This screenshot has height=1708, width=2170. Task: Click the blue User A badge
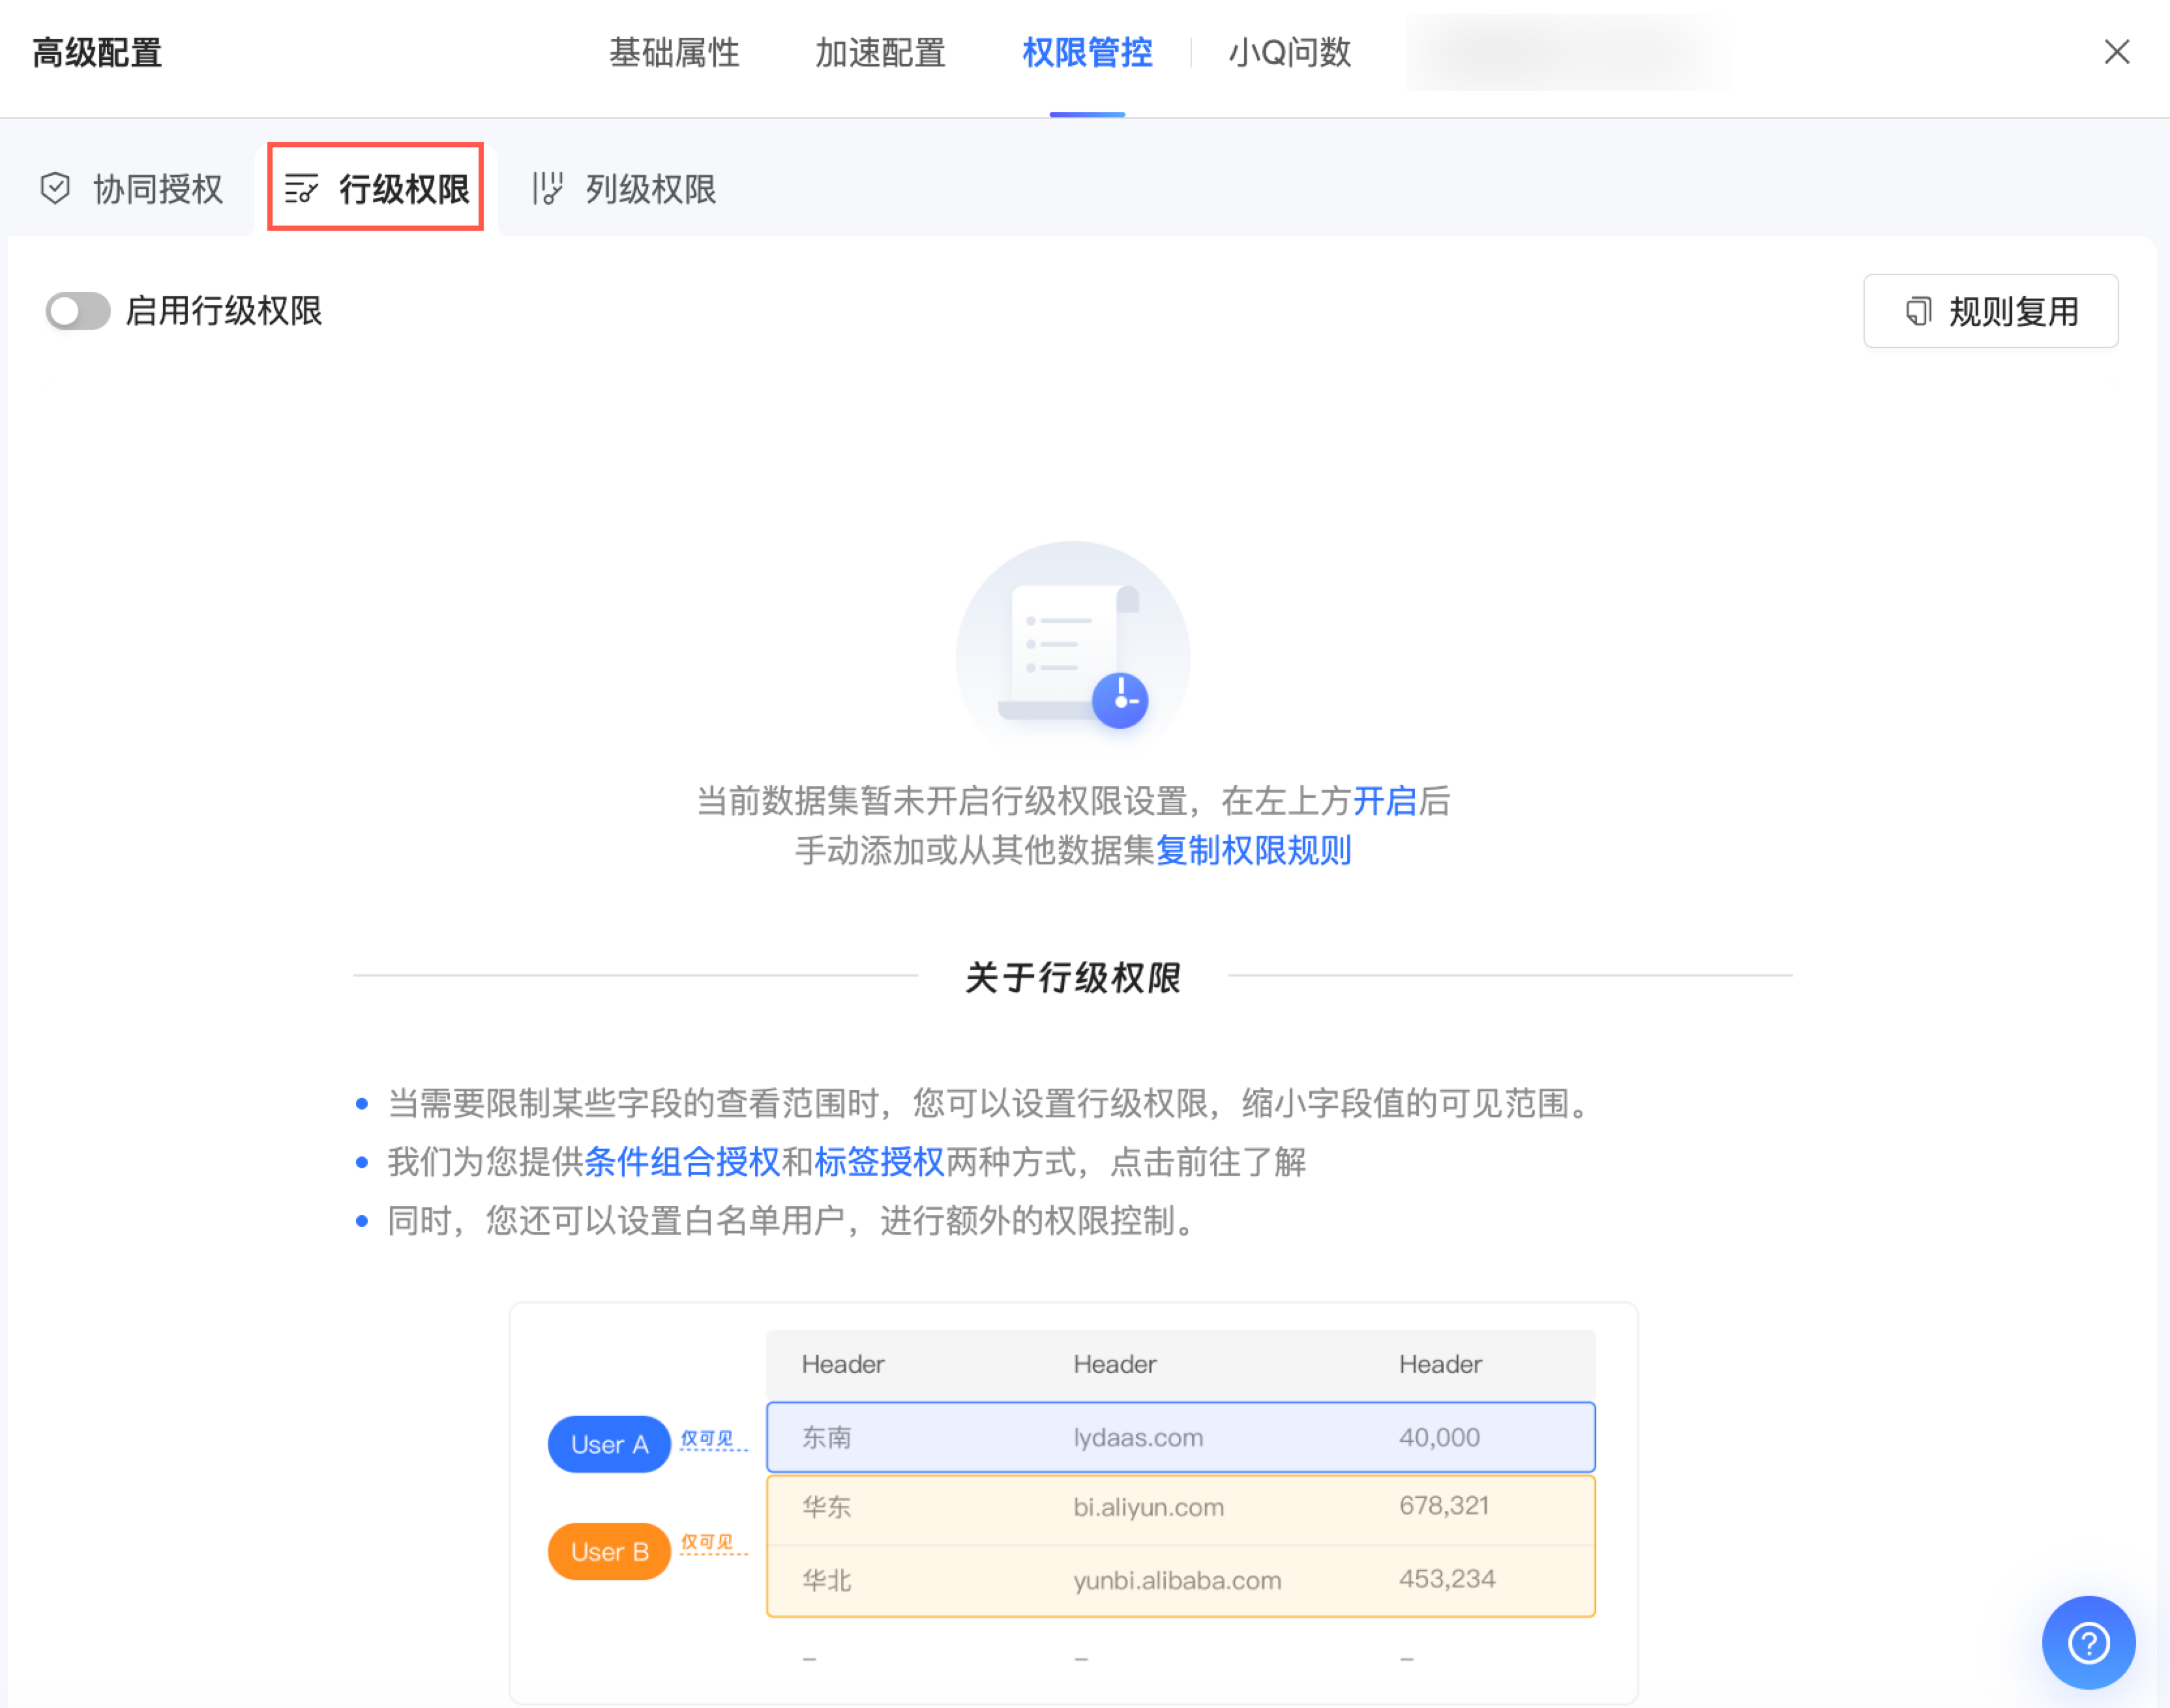[609, 1444]
